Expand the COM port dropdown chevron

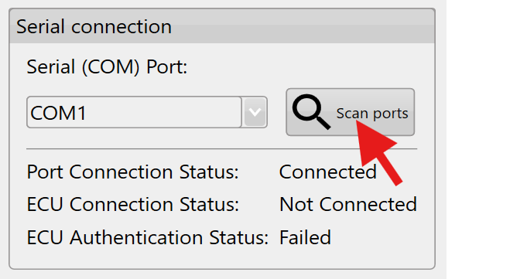[x=255, y=112]
